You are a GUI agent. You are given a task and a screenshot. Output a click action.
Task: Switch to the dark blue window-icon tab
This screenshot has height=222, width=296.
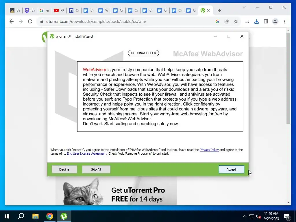pyautogui.click(x=74, y=10)
